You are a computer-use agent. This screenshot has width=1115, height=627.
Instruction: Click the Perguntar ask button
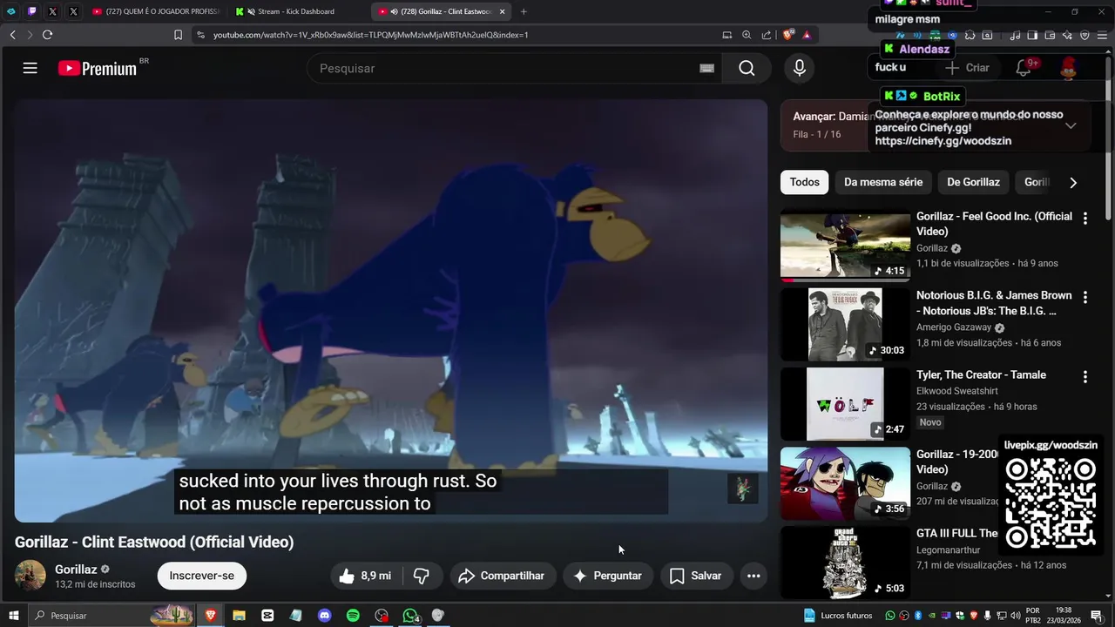[607, 576]
